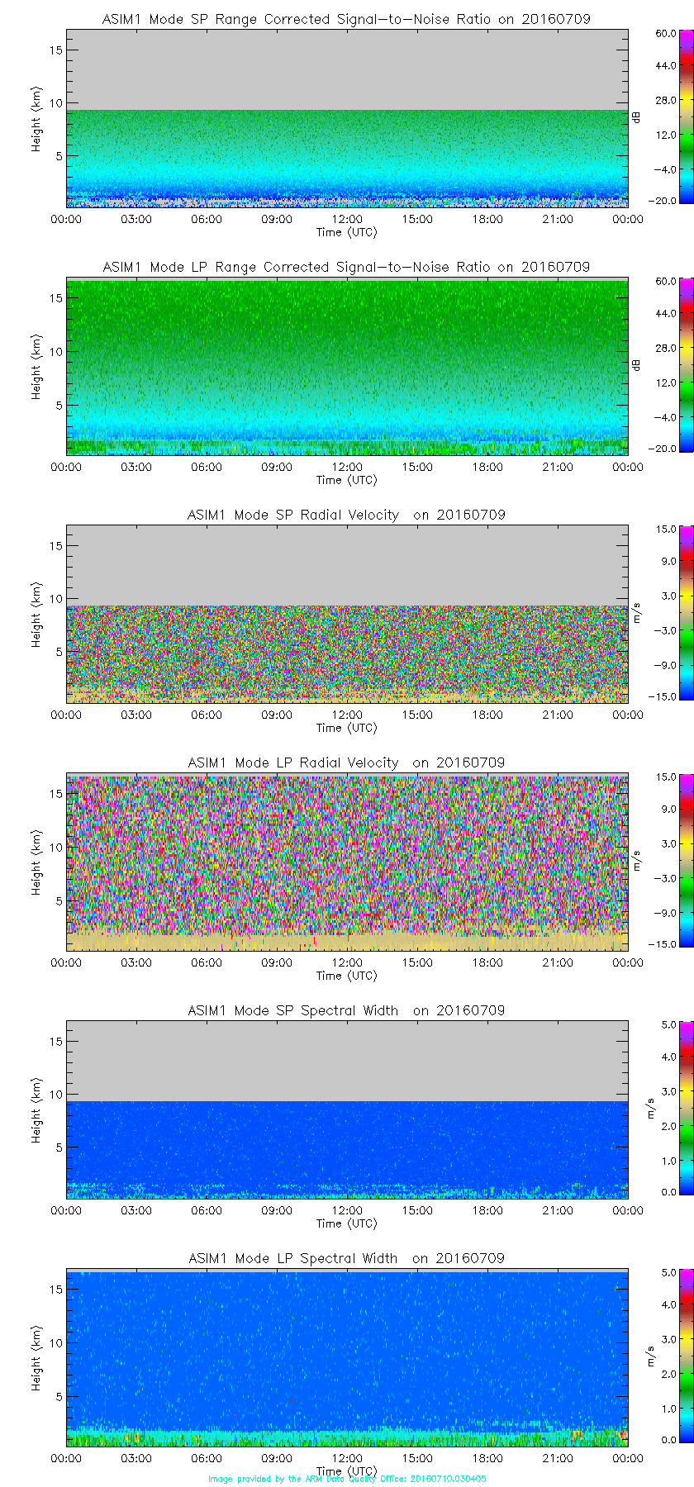The height and width of the screenshot is (1487, 694).
Task: Click the SP Radial Velocity color bar
Action: (662, 613)
